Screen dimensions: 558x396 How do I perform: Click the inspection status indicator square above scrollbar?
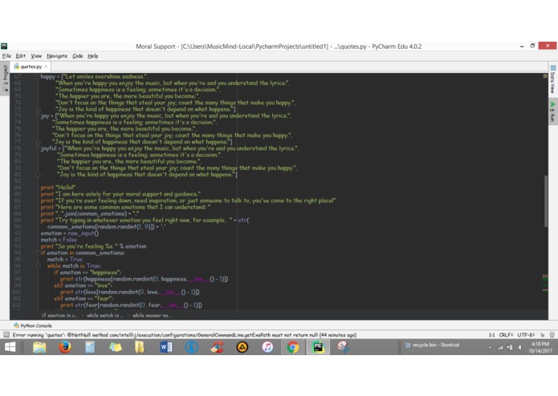click(545, 76)
